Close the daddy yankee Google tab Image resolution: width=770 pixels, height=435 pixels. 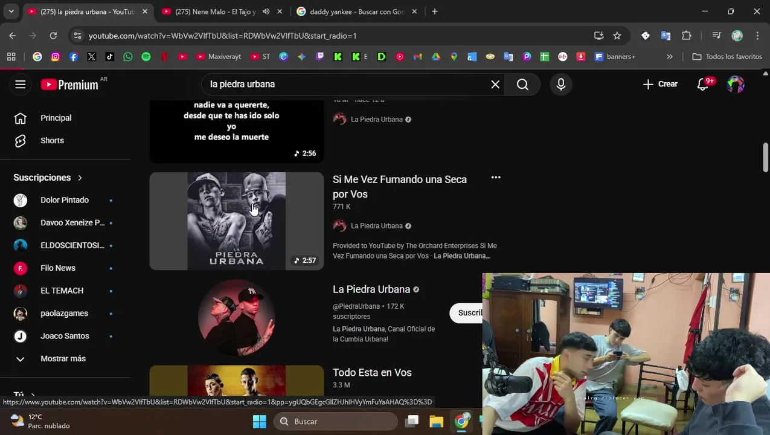click(414, 11)
